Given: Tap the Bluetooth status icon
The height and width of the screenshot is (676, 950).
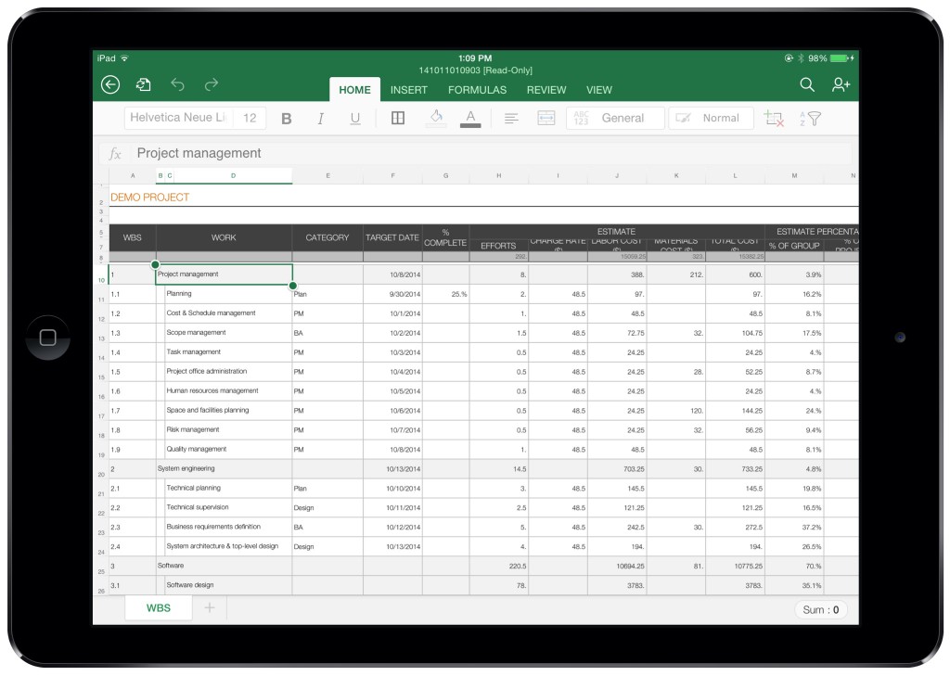Looking at the screenshot, I should click(x=801, y=58).
